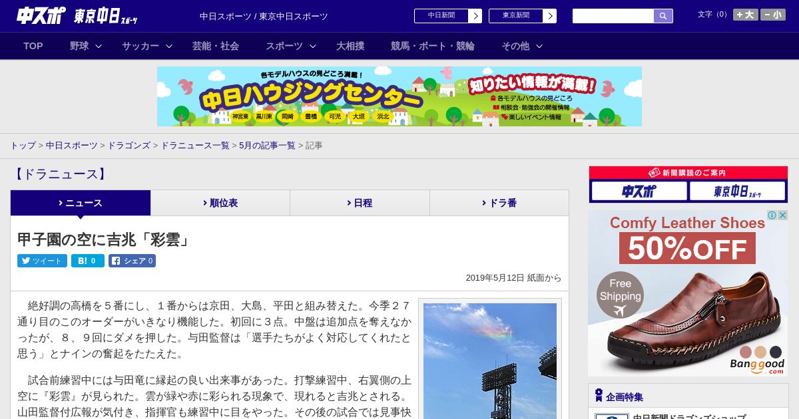
Task: Click the 5月の記事一覧 breadcrumb link
Action: click(x=267, y=145)
